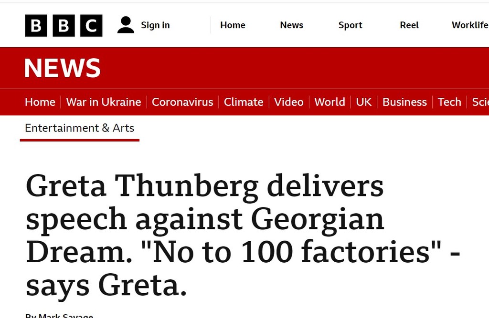Select the Video section
Viewport: 489px width, 318px height.
[289, 102]
